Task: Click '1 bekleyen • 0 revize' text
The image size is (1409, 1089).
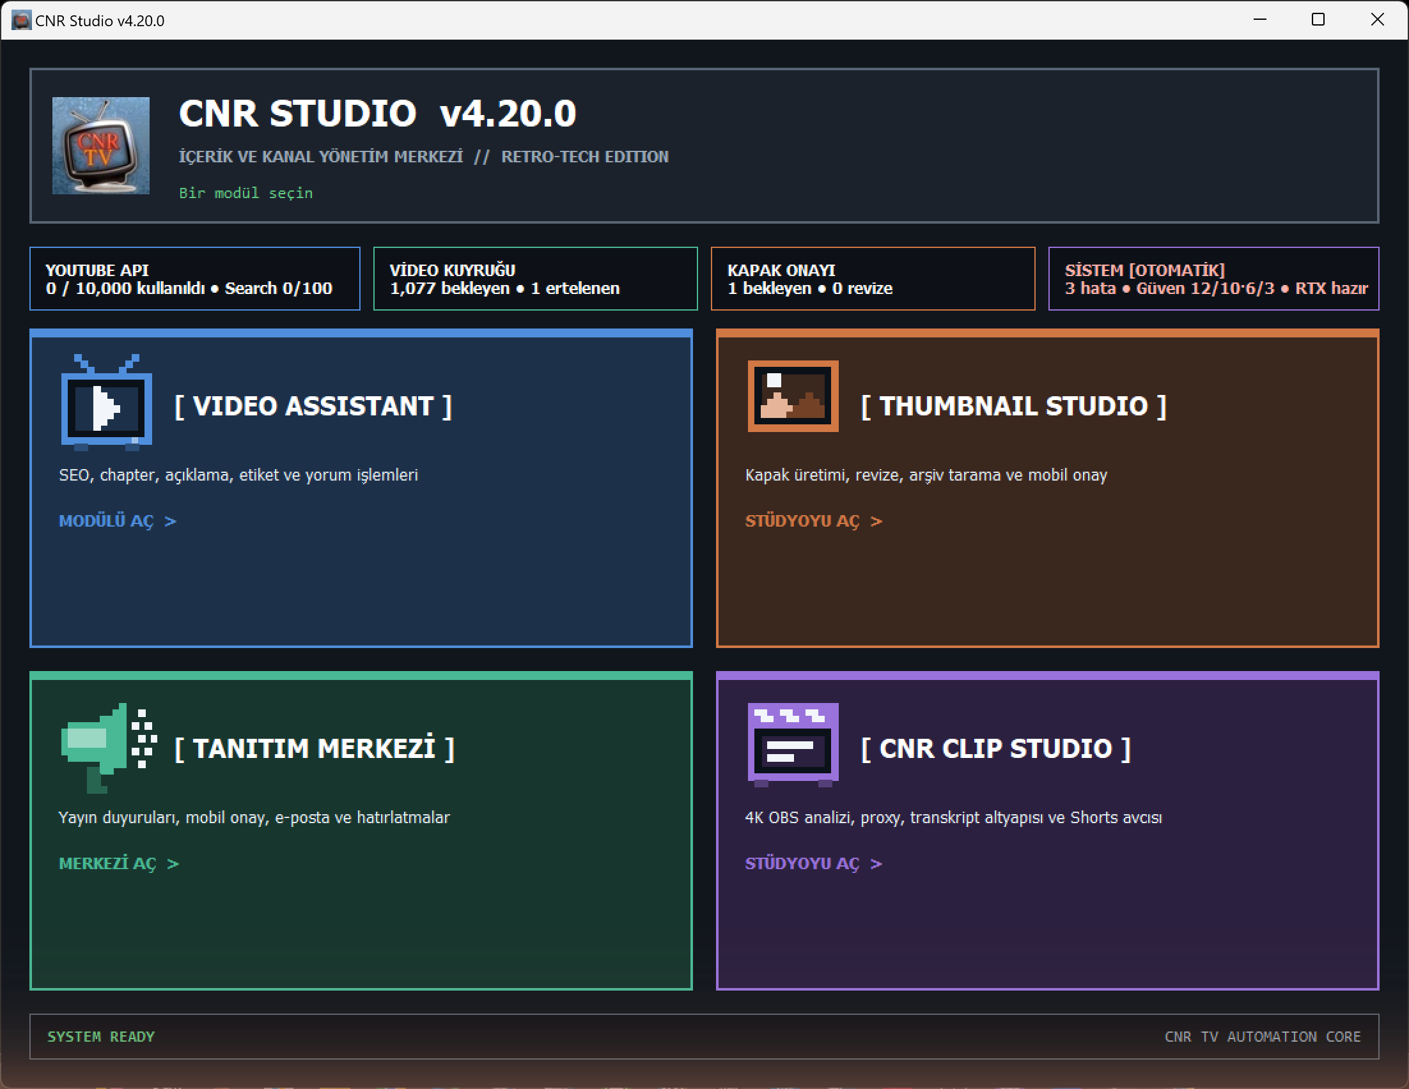Action: (811, 288)
